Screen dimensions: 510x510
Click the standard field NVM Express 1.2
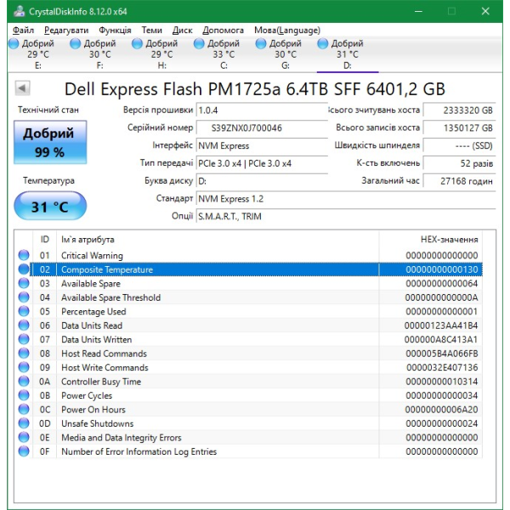(x=346, y=199)
